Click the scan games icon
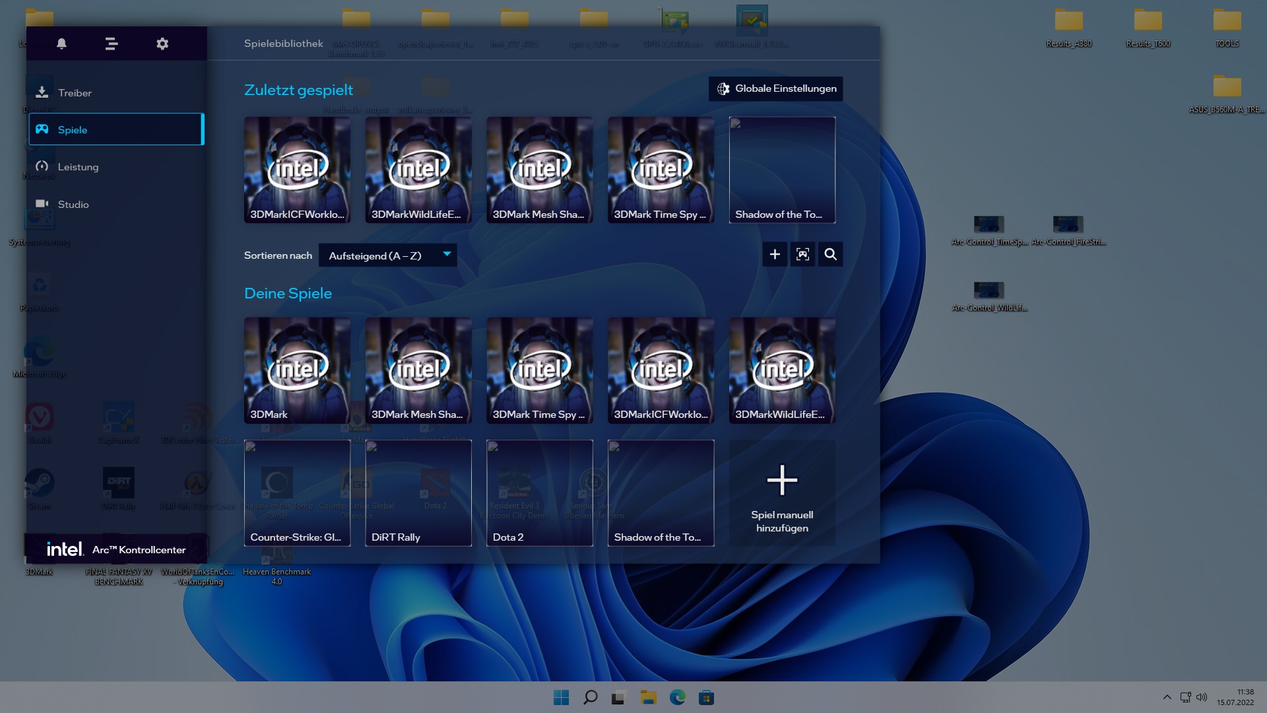This screenshot has width=1267, height=713. pos(802,254)
